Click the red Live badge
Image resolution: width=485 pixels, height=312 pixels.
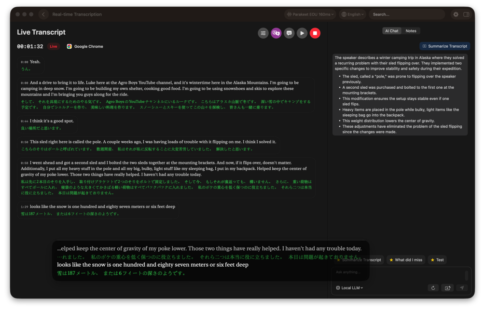[54, 46]
